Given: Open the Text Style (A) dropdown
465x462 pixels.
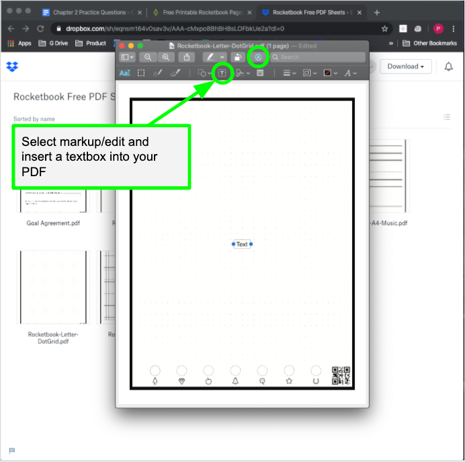Looking at the screenshot, I should point(350,73).
